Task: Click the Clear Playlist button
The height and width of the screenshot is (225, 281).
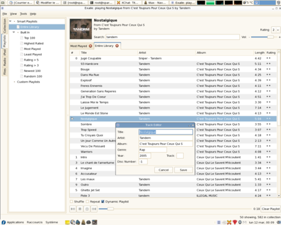Action: point(270,209)
